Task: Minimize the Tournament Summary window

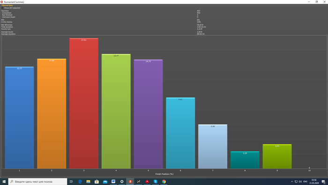Action: (x=309, y=2)
